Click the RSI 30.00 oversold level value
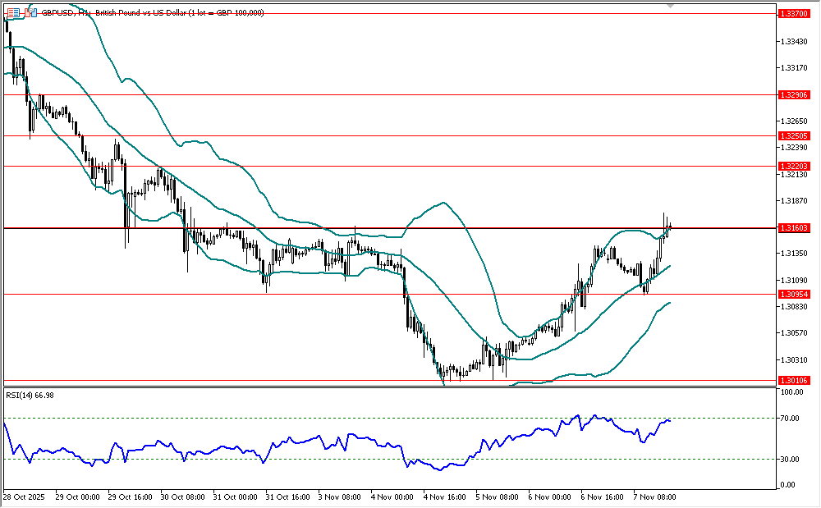821x508 pixels. 791,459
